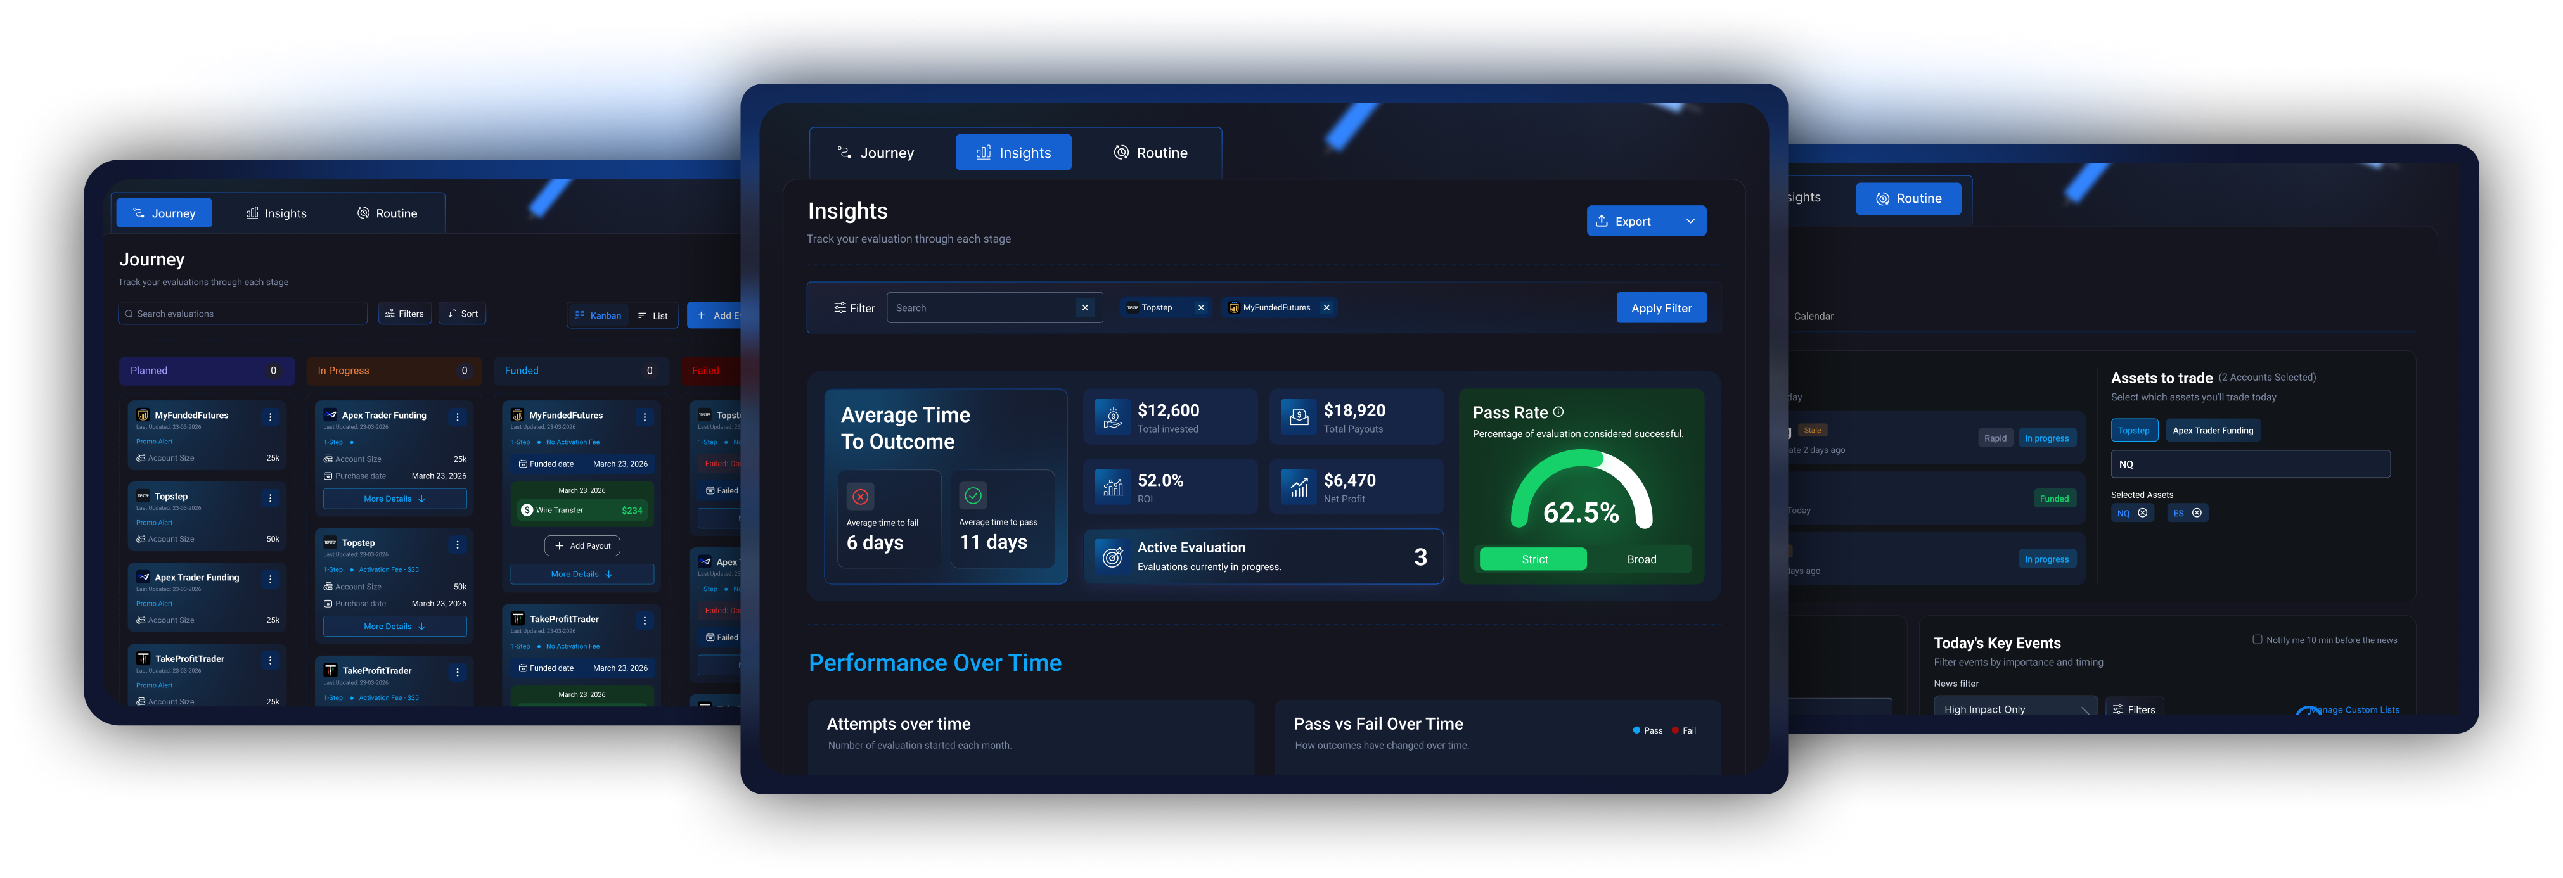The width and height of the screenshot is (2563, 878).
Task: Open the Export dropdown arrow
Action: click(x=1690, y=220)
